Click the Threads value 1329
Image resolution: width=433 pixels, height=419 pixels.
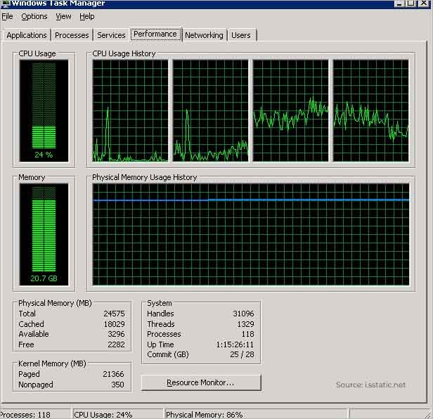point(245,324)
